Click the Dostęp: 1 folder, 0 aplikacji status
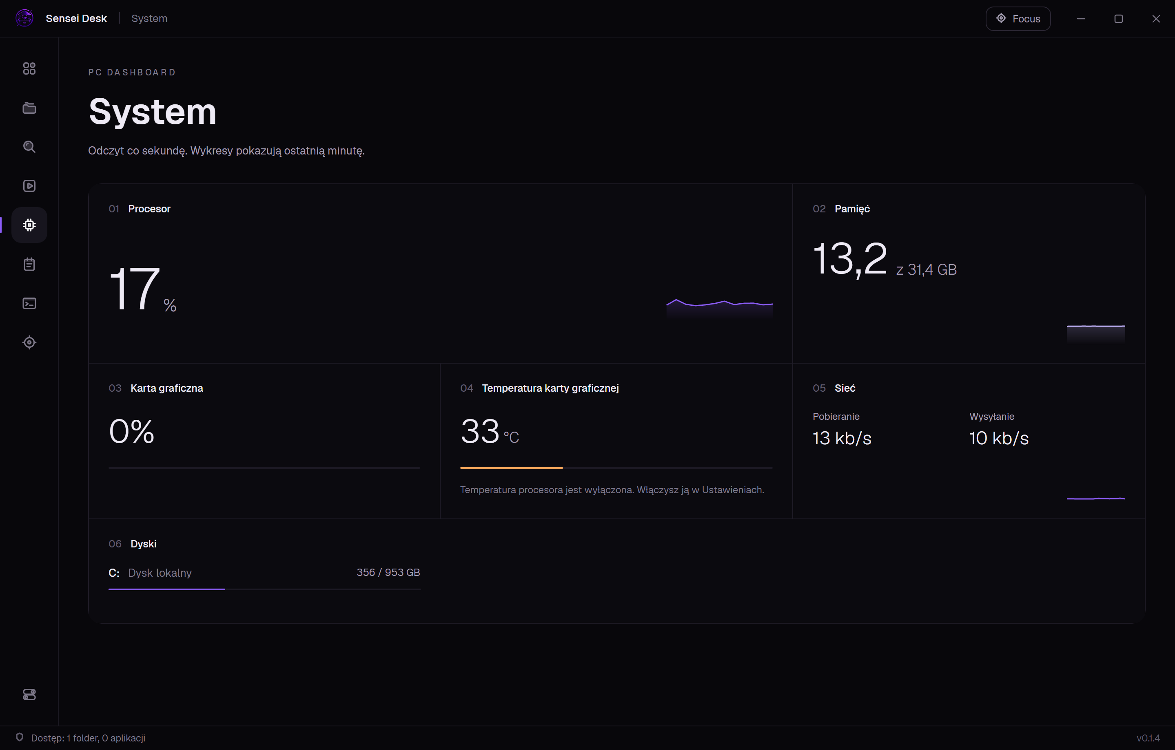 pyautogui.click(x=88, y=738)
